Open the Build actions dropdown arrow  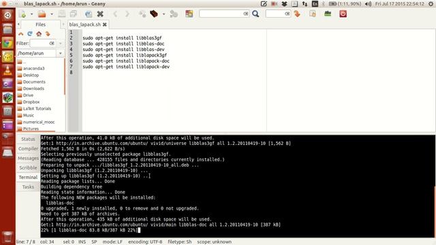tap(163, 14)
